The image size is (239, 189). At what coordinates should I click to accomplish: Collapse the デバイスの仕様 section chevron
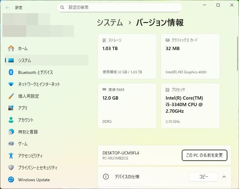224,177
